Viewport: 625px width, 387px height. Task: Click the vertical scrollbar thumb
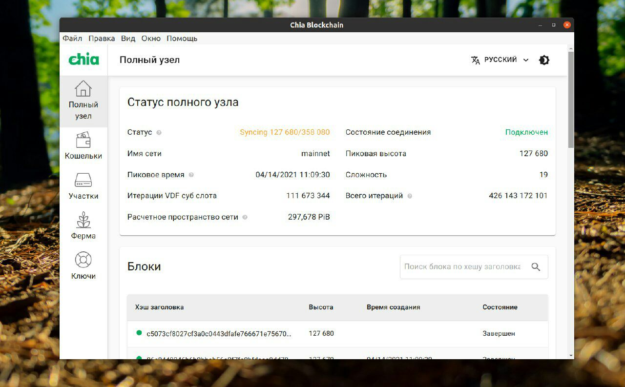click(x=571, y=100)
